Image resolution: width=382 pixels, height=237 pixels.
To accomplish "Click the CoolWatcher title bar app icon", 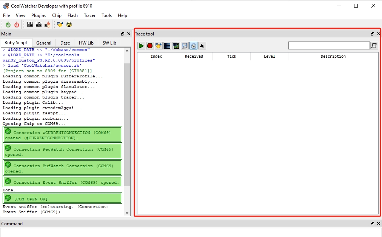I will (x=6, y=6).
